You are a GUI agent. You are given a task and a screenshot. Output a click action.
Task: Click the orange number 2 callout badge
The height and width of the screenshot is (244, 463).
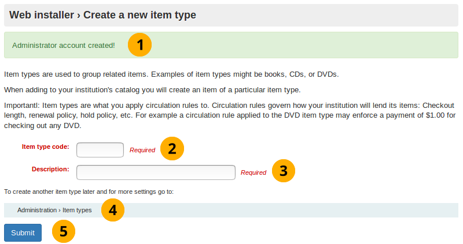click(172, 149)
